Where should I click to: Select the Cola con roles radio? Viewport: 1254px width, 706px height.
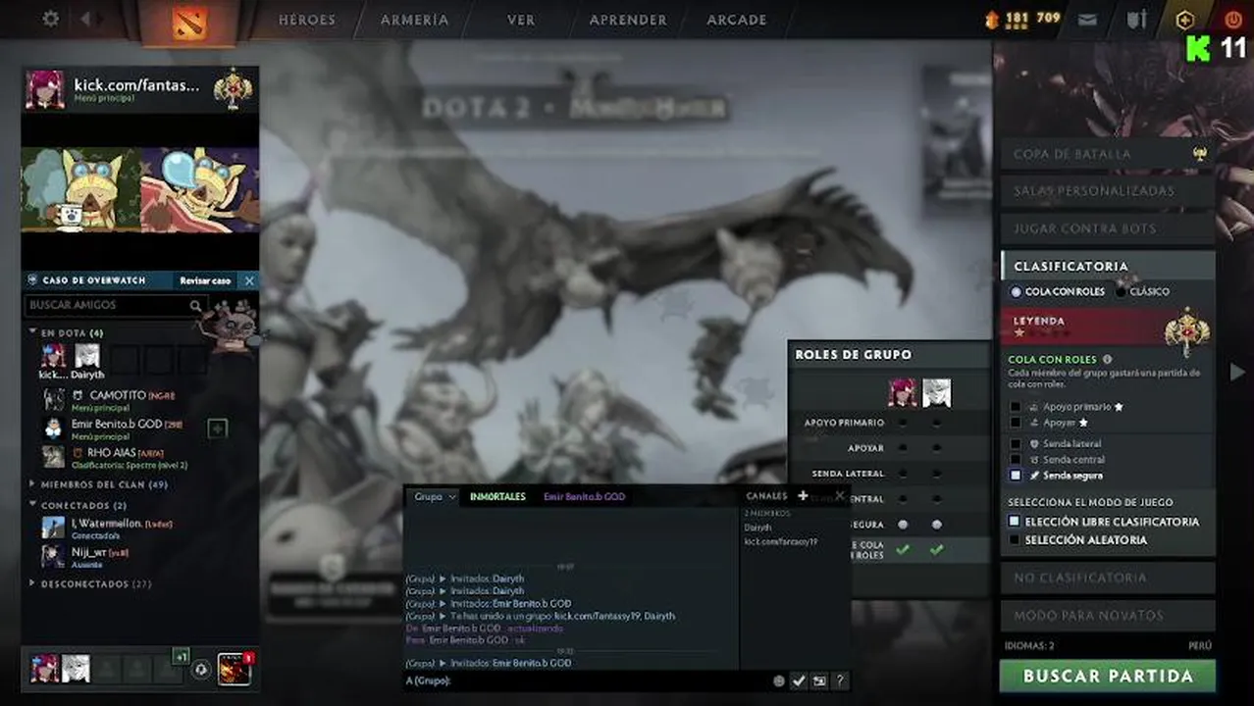(1016, 292)
